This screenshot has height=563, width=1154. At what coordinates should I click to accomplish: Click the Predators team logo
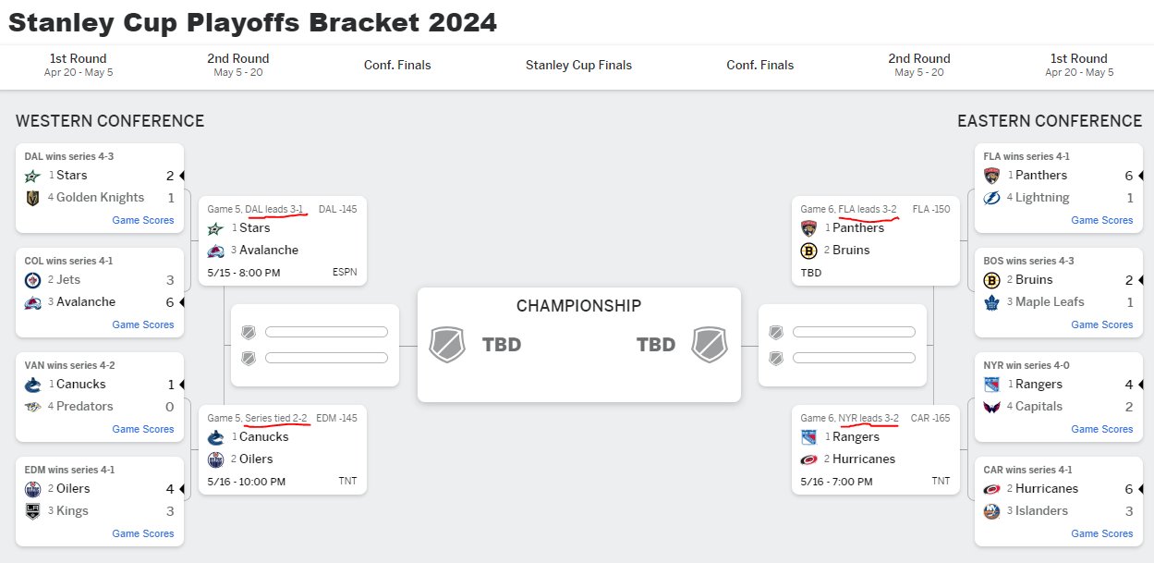[x=33, y=407]
